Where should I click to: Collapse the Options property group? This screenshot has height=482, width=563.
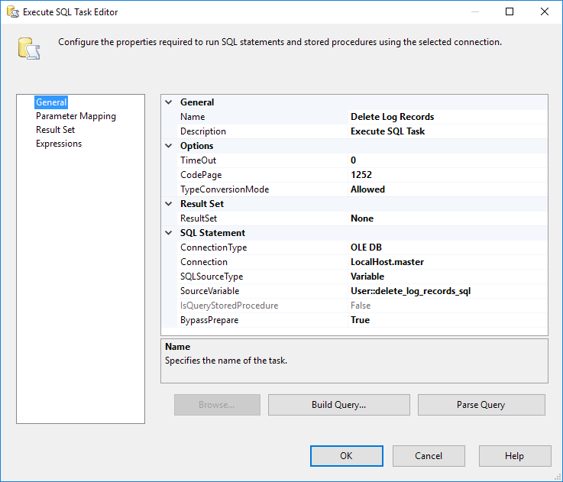(168, 145)
